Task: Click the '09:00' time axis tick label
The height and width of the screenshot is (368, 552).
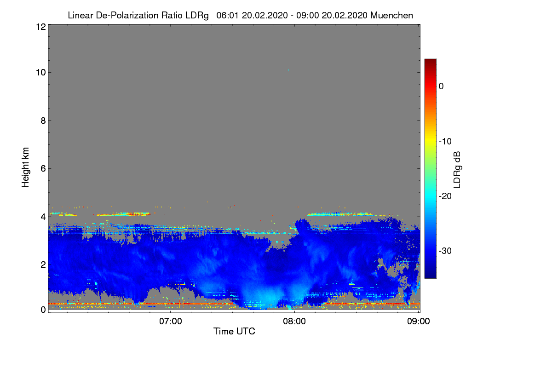Action: [x=419, y=321]
